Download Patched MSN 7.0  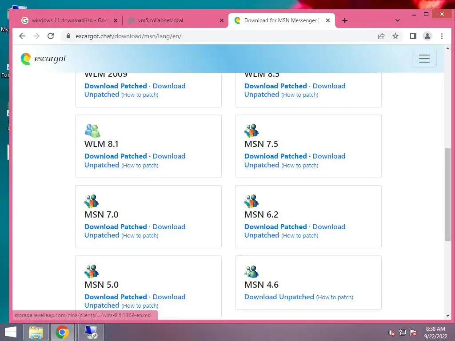click(x=116, y=226)
